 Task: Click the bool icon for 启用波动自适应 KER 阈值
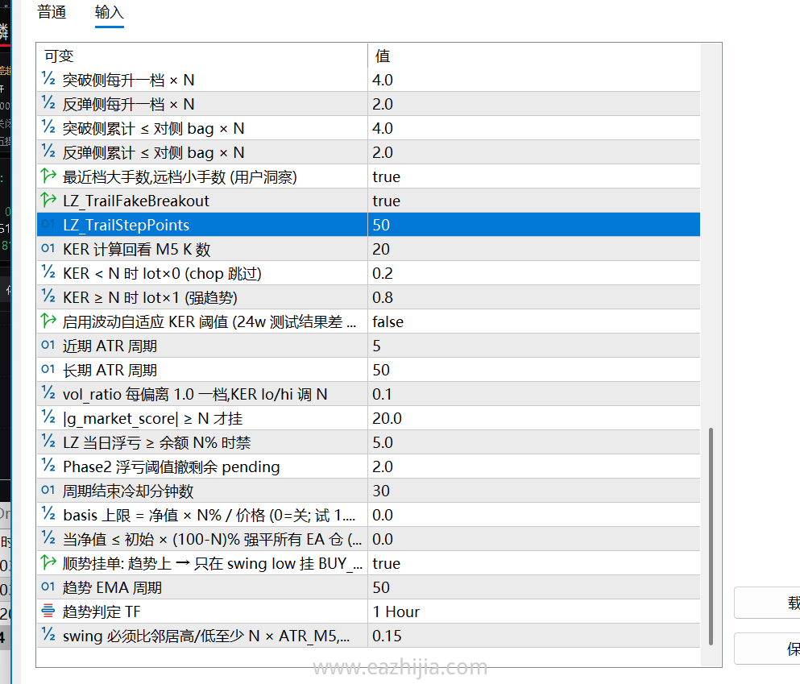point(48,321)
